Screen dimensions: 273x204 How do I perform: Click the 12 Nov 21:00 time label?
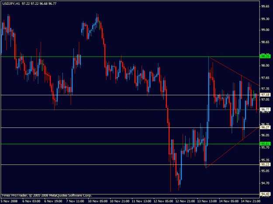click(x=185, y=201)
